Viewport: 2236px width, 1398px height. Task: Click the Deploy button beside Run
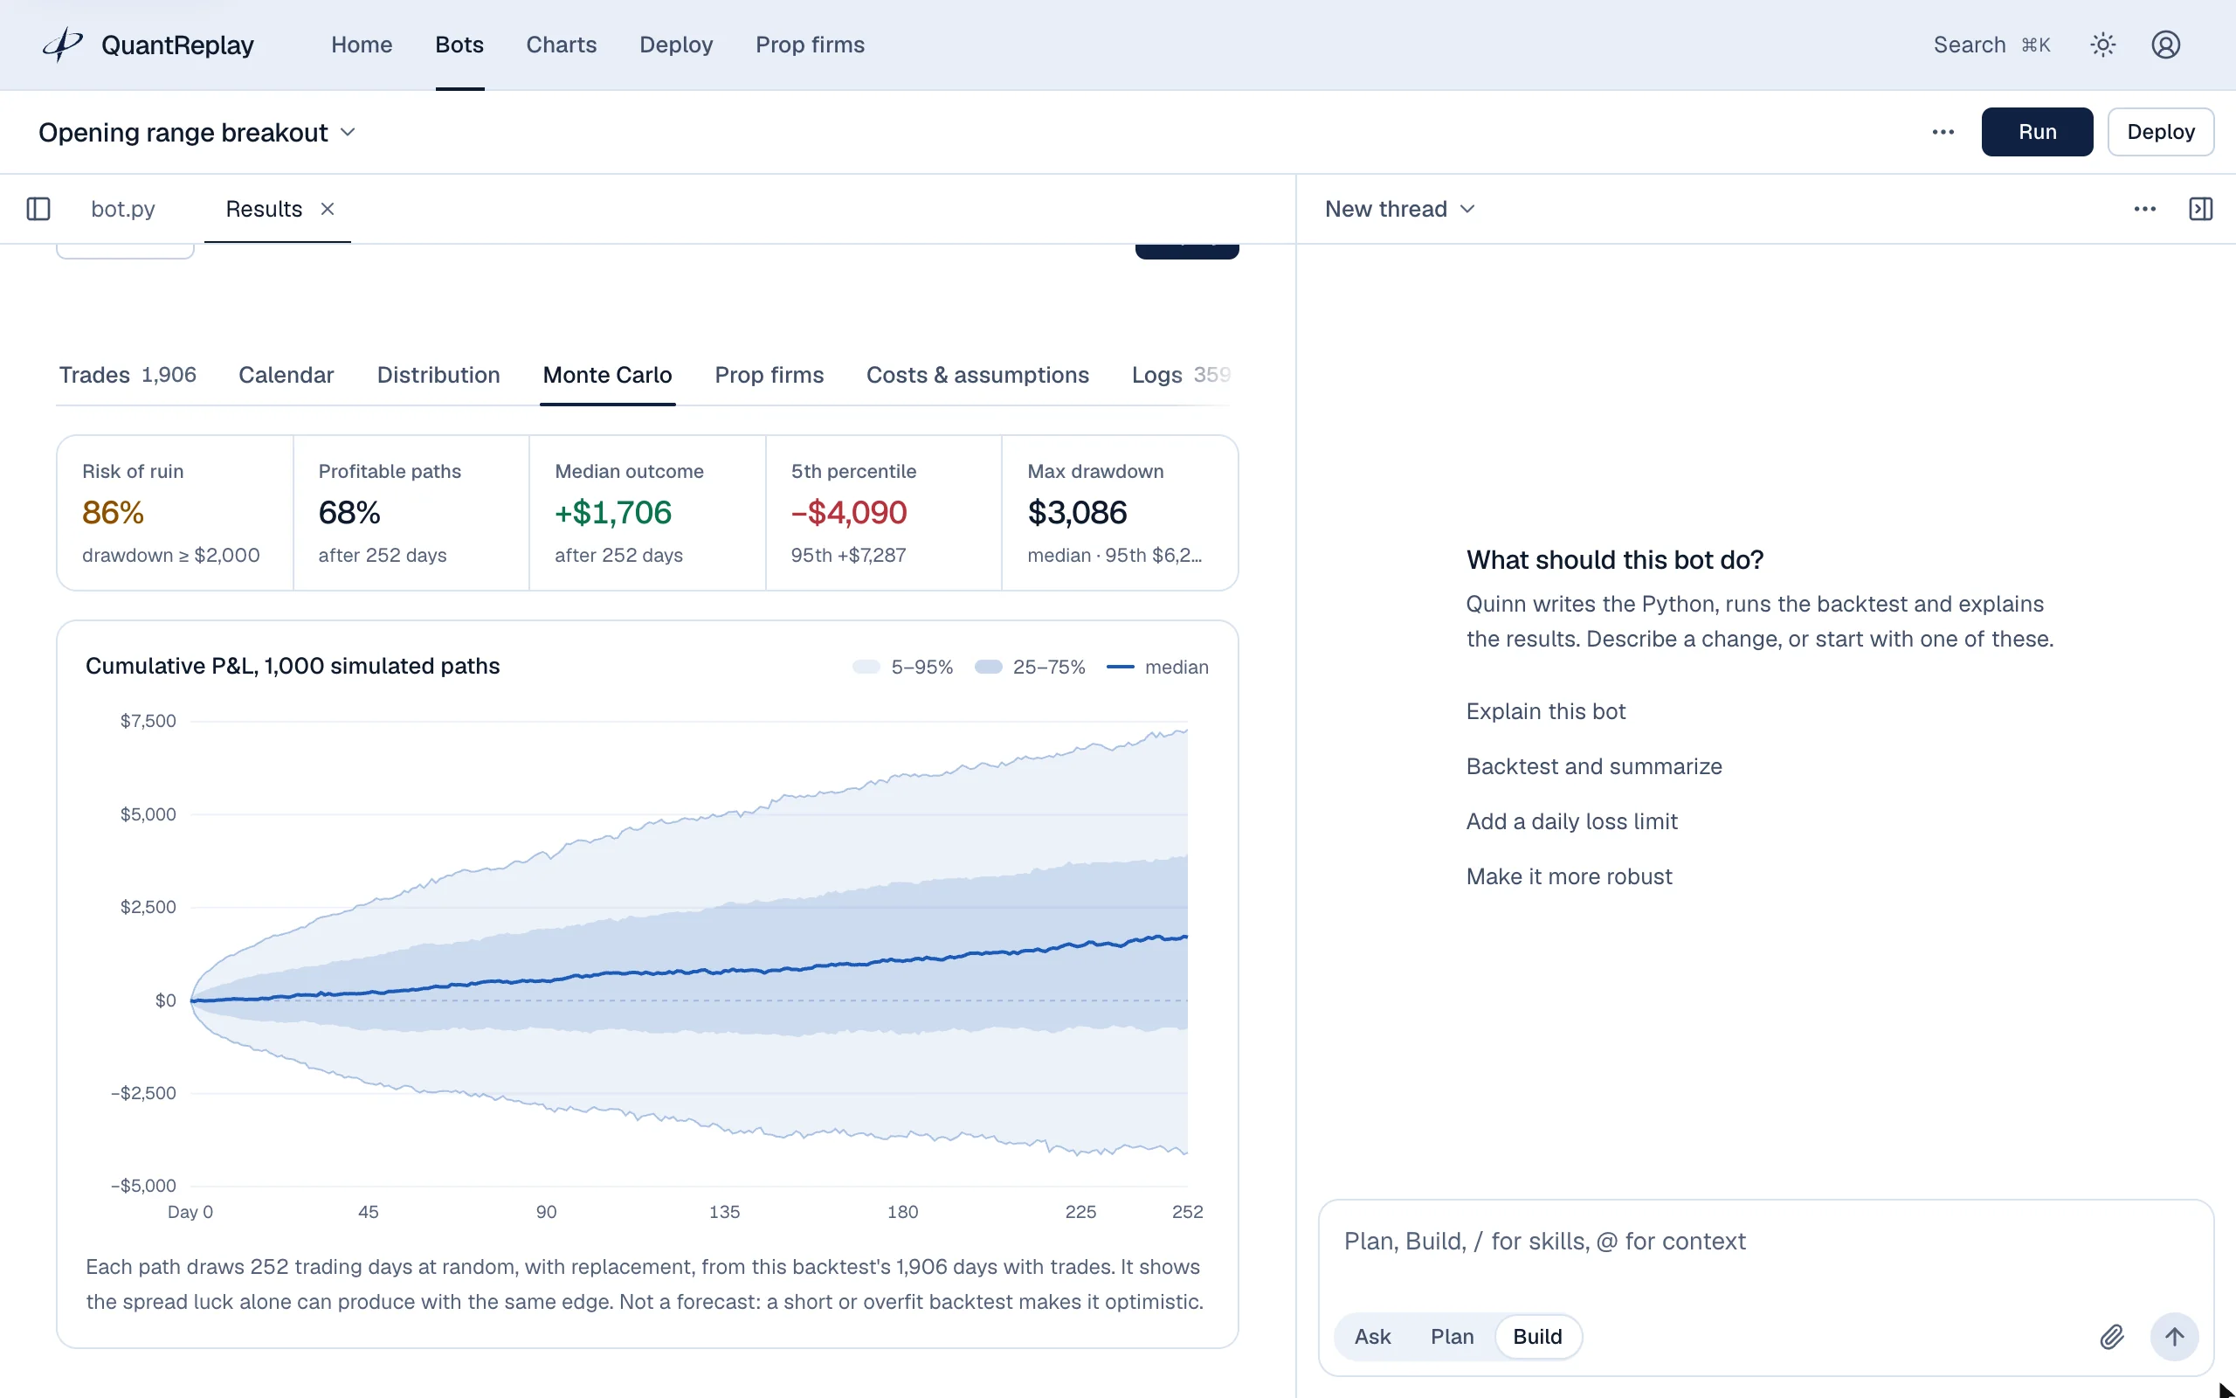(2160, 132)
